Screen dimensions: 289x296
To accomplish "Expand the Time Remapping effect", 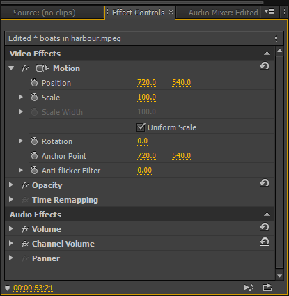I will [11, 200].
